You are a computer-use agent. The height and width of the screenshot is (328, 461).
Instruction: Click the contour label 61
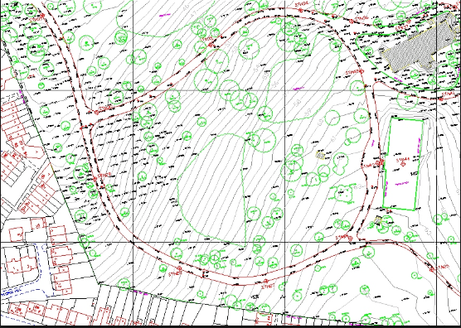pyautogui.click(x=332, y=138)
